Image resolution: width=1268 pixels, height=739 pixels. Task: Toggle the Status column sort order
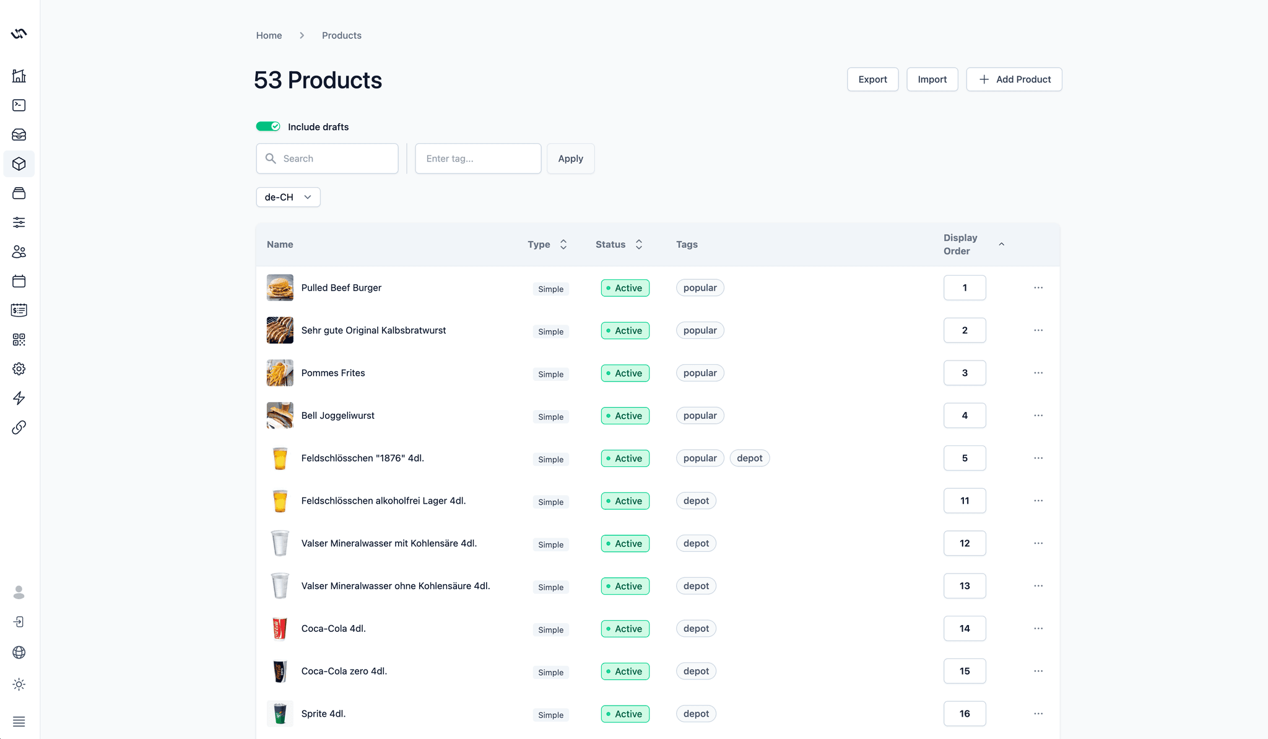(639, 244)
